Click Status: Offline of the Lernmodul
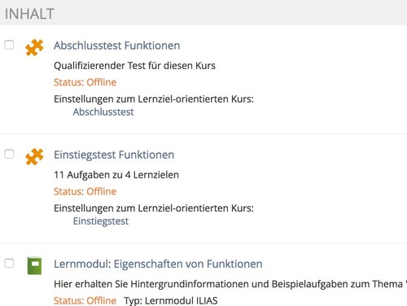 85,300
